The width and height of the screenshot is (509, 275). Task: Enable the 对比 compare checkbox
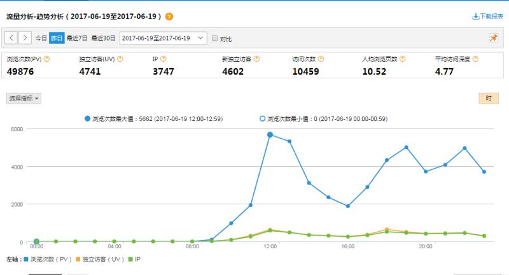[x=214, y=38]
